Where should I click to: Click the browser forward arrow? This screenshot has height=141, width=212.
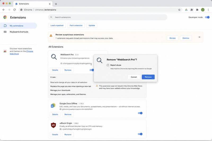pyautogui.click(x=9, y=10)
